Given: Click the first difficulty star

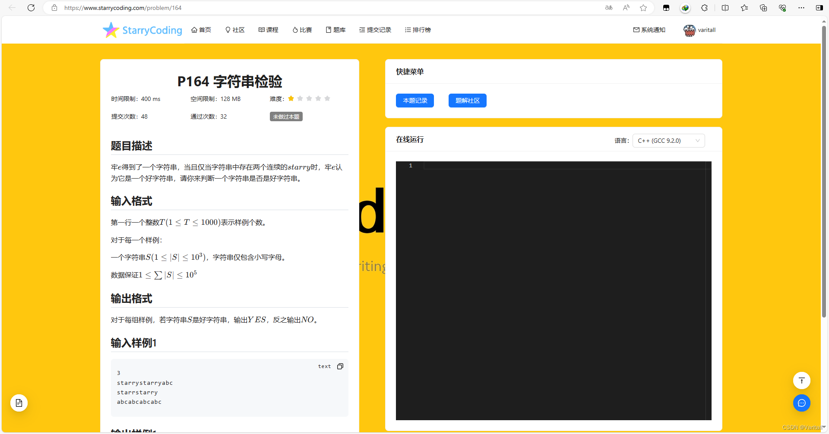Looking at the screenshot, I should (x=291, y=98).
